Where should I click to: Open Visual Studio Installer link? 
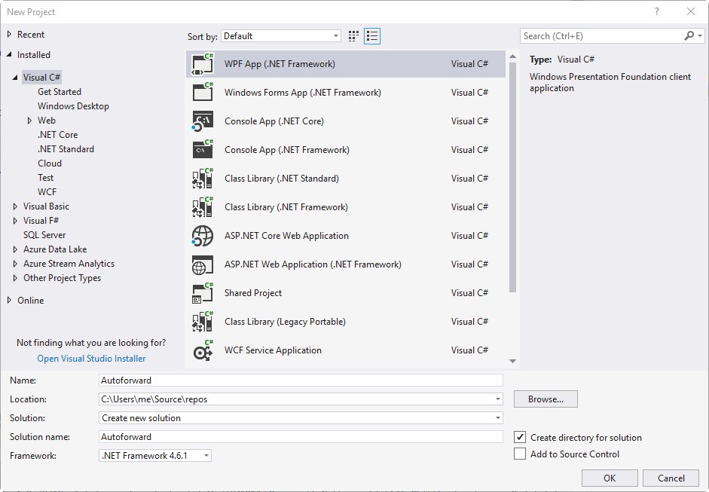click(91, 359)
